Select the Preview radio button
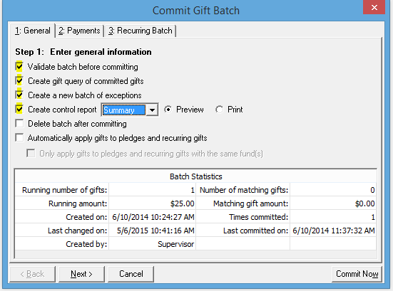Viewport: 393px width, 291px height. [x=168, y=110]
